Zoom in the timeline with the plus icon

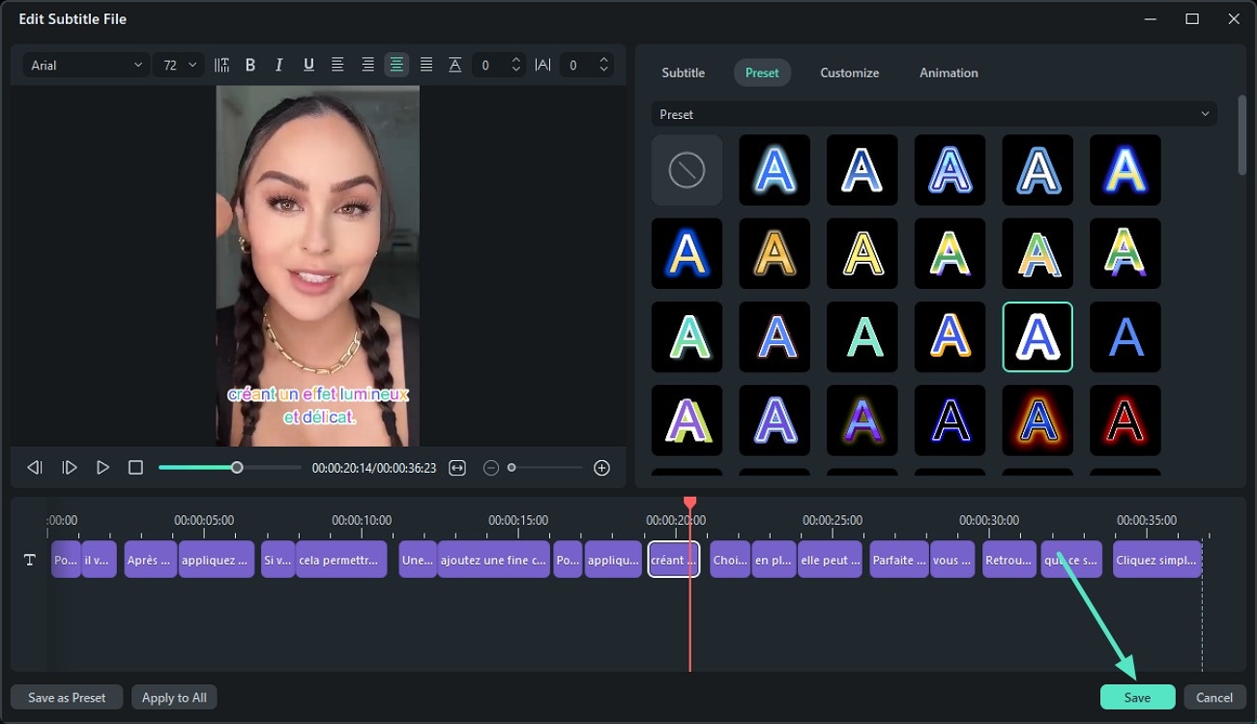pyautogui.click(x=601, y=468)
